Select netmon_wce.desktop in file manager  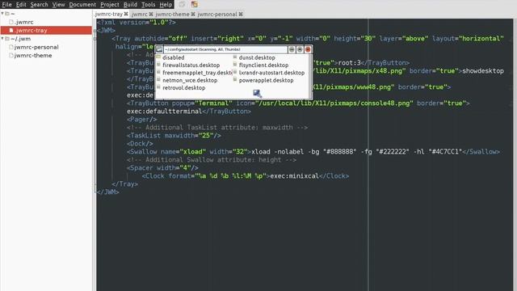(190, 80)
